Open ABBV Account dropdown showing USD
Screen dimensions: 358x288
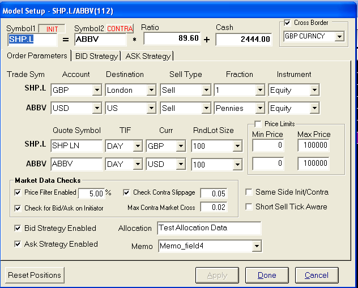point(97,108)
